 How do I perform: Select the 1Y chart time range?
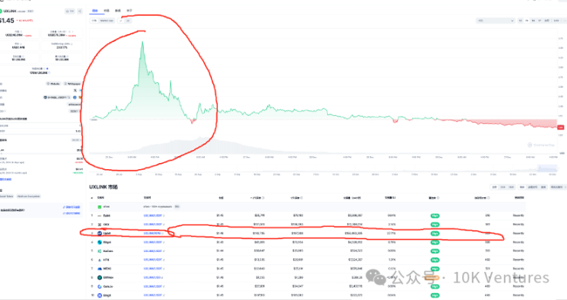coord(540,21)
